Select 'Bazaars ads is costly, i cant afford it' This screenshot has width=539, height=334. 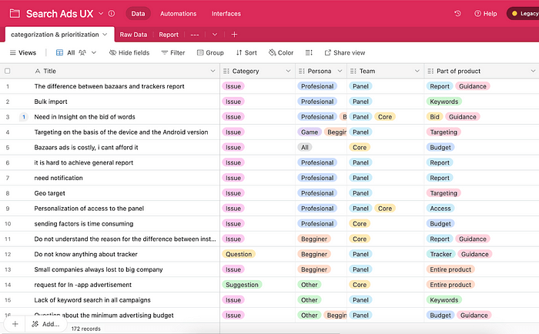86,148
